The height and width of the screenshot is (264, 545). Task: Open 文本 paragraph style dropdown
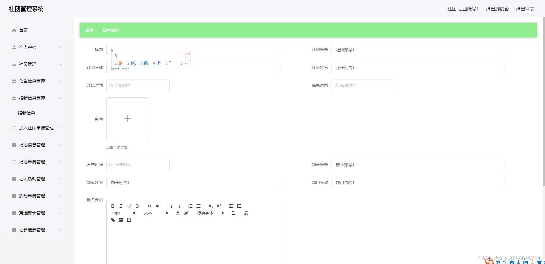pos(156,213)
